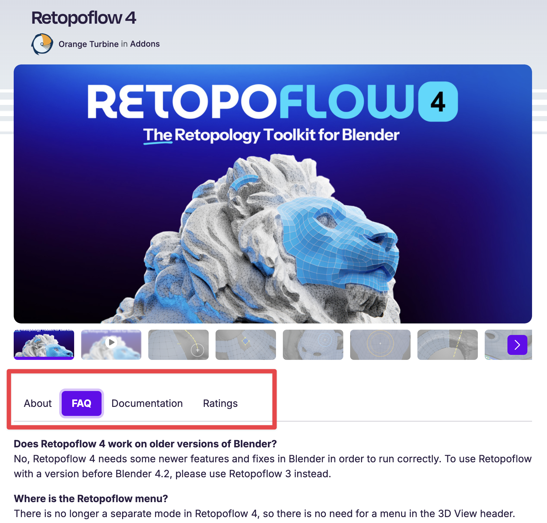Click the older Blender versions FAQ question

[x=145, y=444]
